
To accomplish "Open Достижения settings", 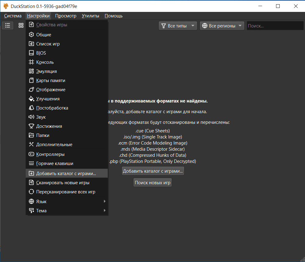I will (67, 126).
